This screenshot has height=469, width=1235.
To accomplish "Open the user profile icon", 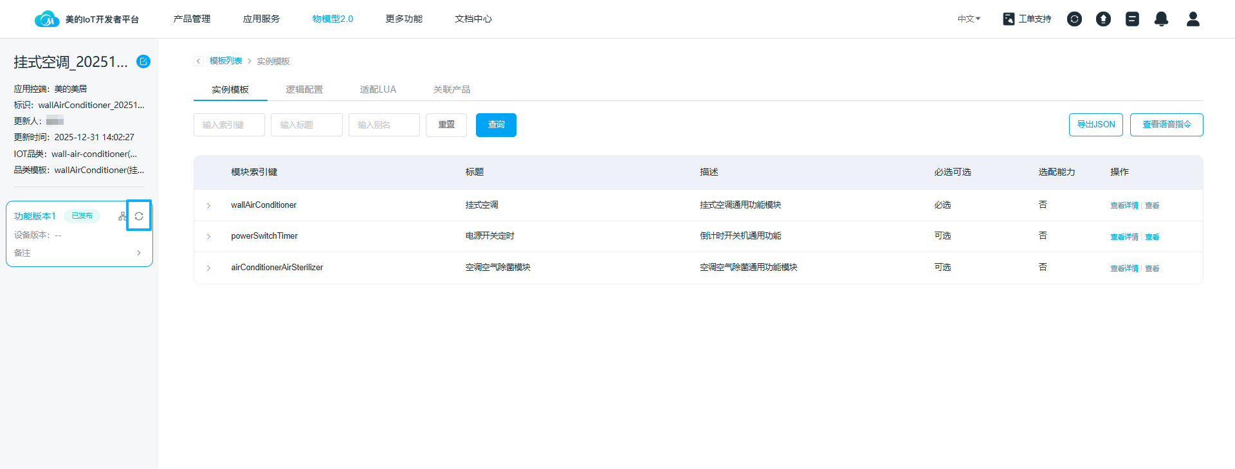I will [1193, 19].
